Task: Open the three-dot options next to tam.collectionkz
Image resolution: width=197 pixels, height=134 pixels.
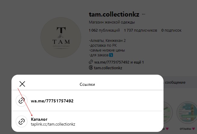Action: pyautogui.click(x=144, y=14)
